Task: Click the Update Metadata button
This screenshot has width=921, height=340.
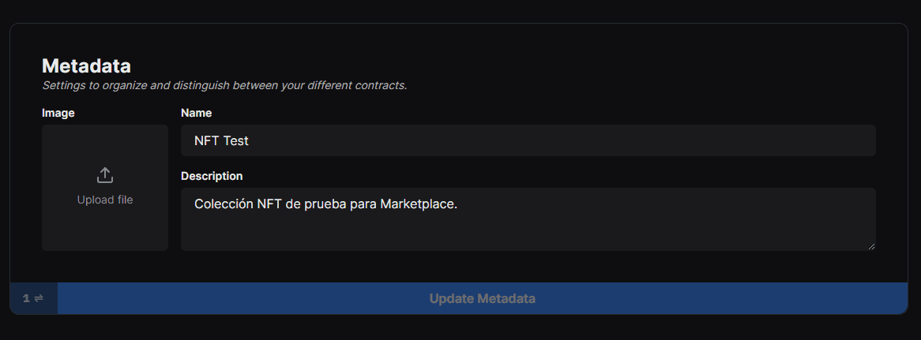Action: pyautogui.click(x=483, y=298)
